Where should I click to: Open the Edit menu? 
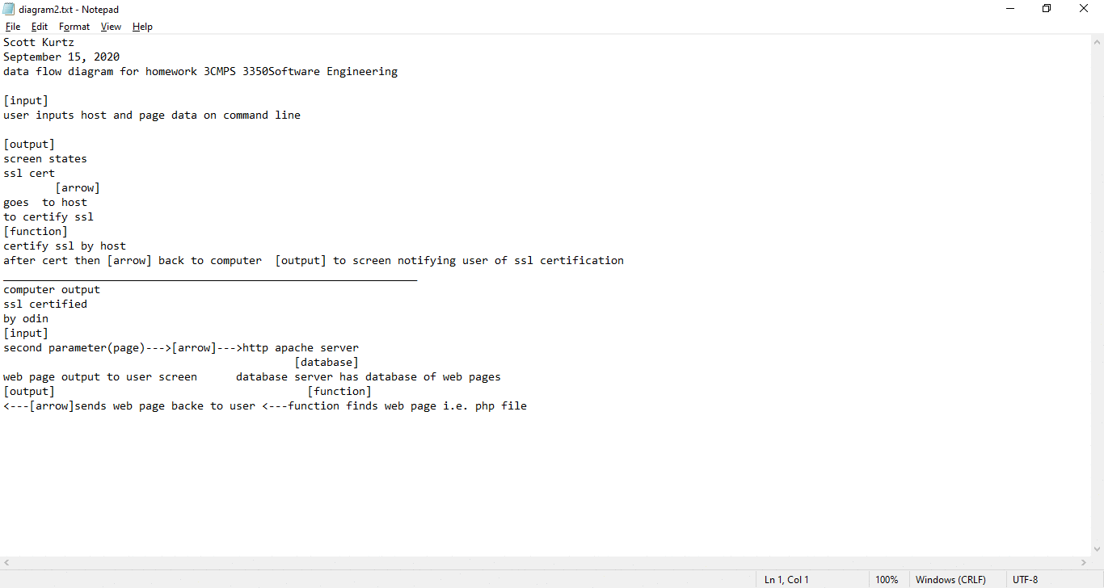40,27
